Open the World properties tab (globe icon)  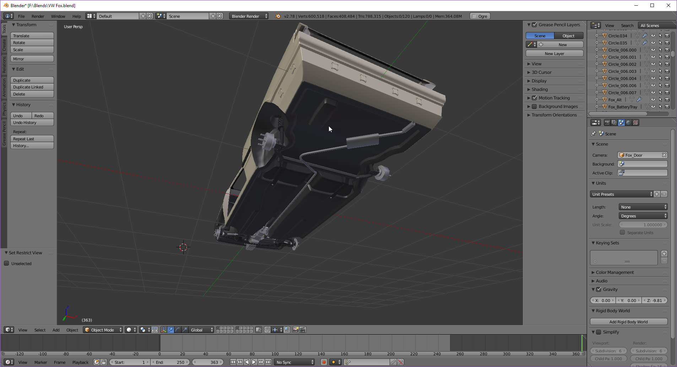tap(628, 123)
